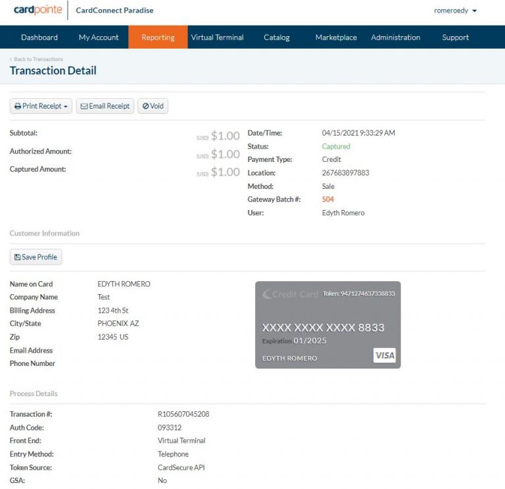The height and width of the screenshot is (489, 505).
Task: Navigate to the Administration section
Action: 395,38
